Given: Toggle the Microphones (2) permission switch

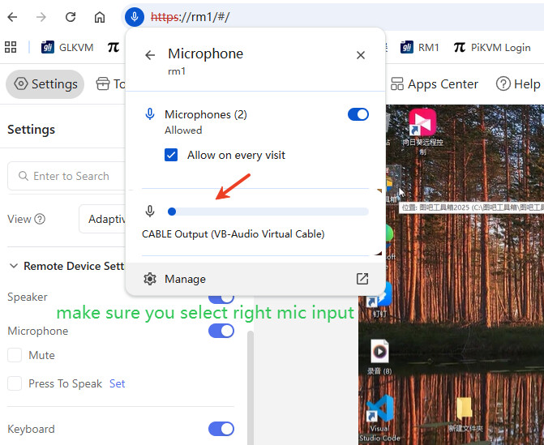Looking at the screenshot, I should (x=358, y=115).
